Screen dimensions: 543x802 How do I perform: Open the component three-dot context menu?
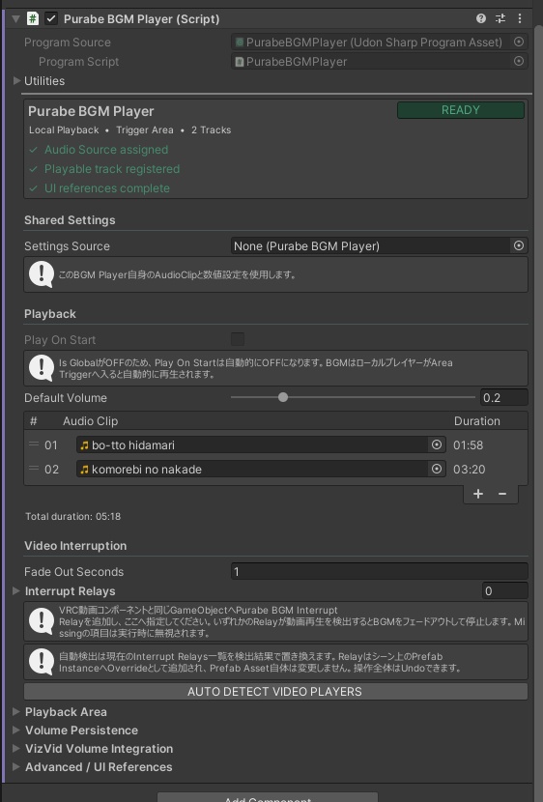pyautogui.click(x=520, y=19)
